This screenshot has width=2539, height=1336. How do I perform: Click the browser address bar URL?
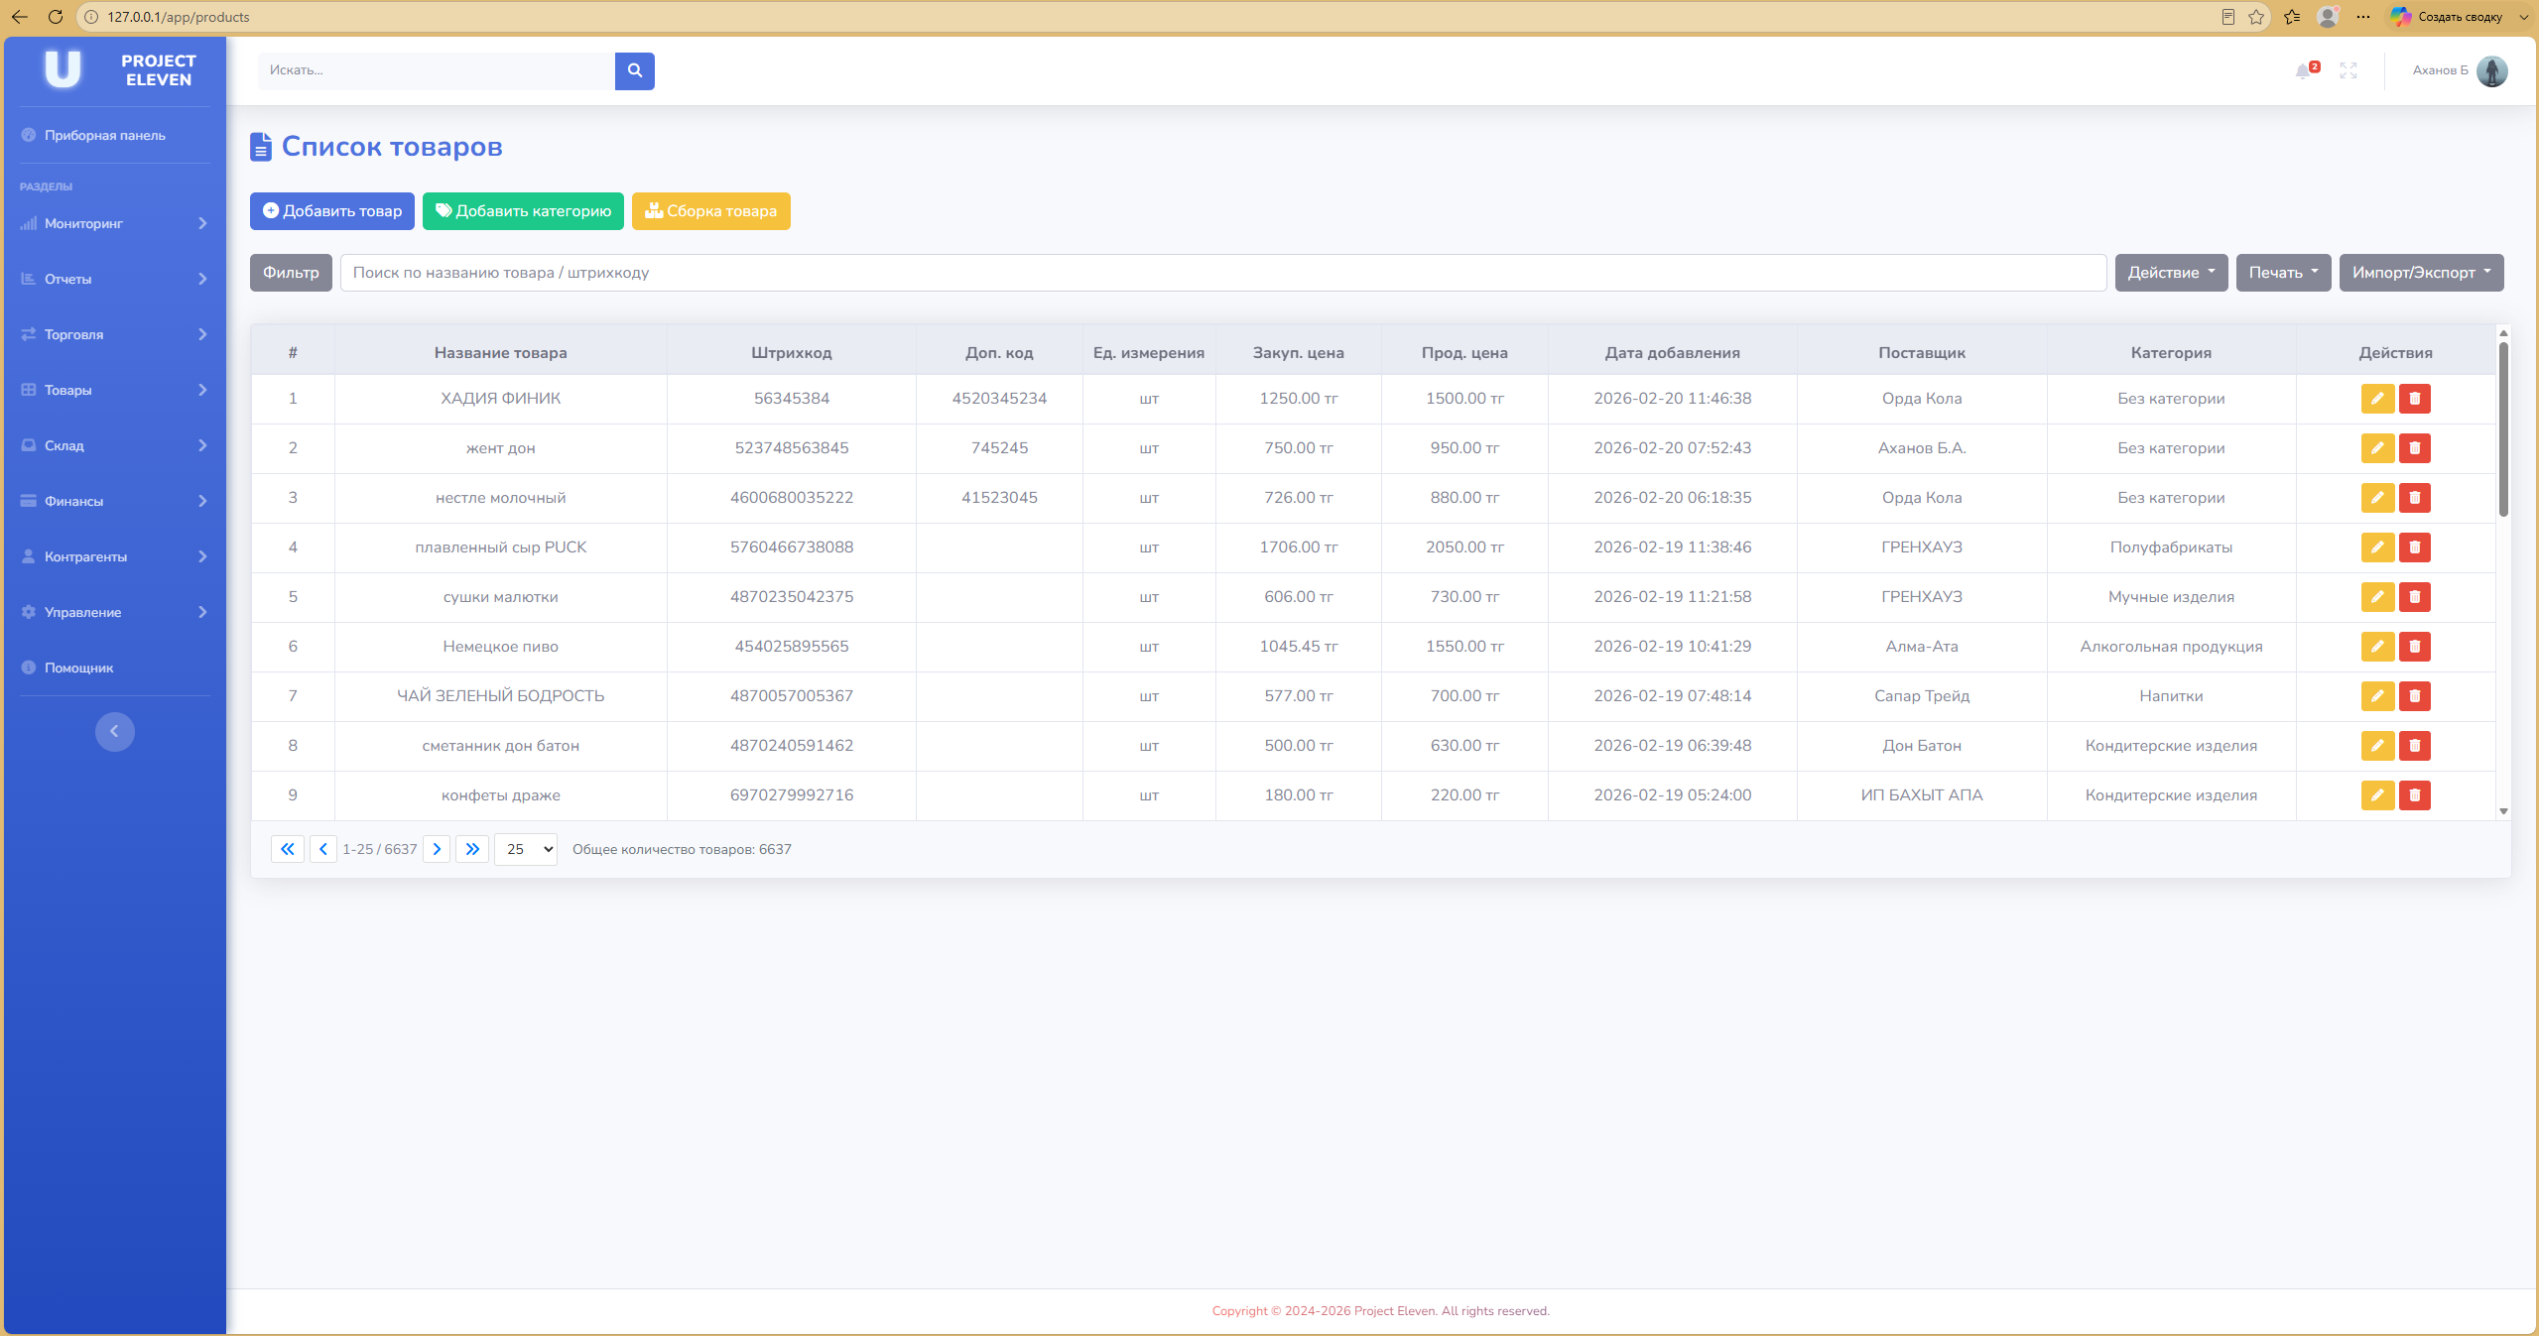tap(179, 17)
